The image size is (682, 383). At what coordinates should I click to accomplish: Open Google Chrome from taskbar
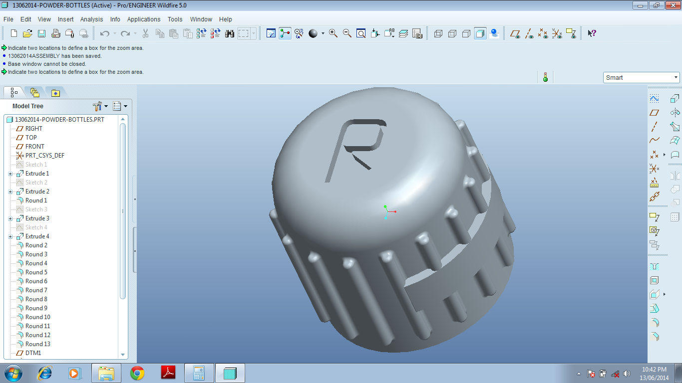point(137,373)
